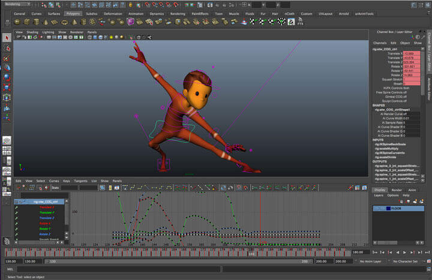432x280 pixels.
Task: Switch to the Rendering shelf tab
Action: tap(178, 14)
